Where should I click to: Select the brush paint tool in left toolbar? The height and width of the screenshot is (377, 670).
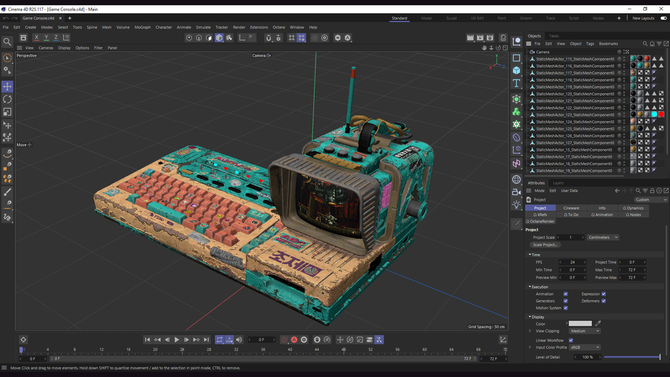click(x=7, y=192)
